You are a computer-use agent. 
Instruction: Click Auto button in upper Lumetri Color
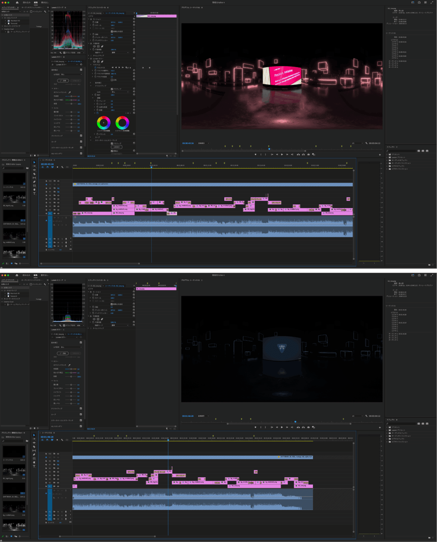click(x=63, y=80)
